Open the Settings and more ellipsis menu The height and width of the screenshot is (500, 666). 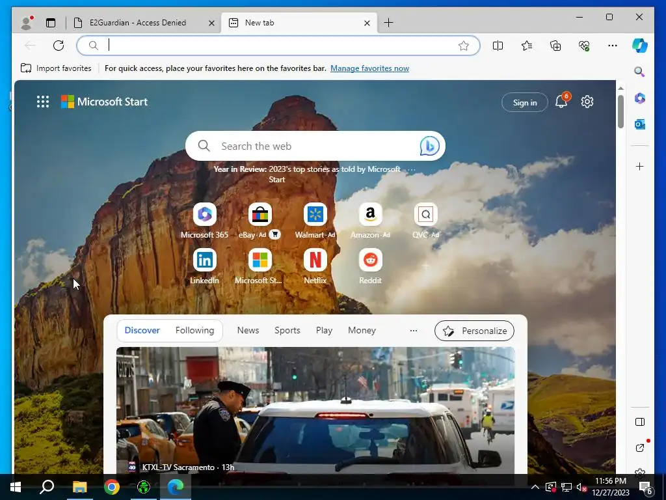click(x=613, y=46)
